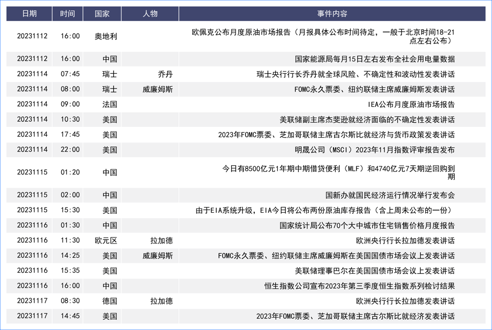The image size is (492, 330).
Task: Click the 时间 column header
Action: click(x=68, y=13)
